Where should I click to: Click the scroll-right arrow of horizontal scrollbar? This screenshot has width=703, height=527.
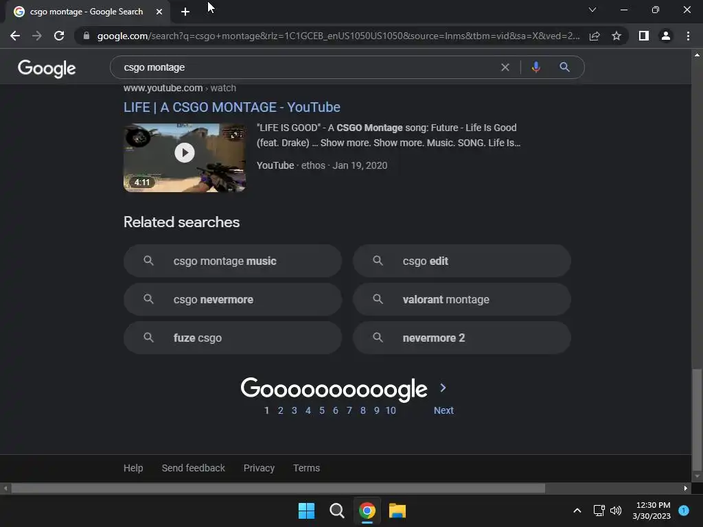(x=686, y=489)
